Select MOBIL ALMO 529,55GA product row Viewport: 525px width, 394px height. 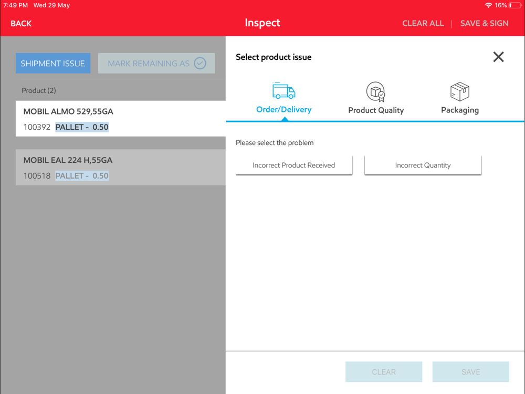pyautogui.click(x=121, y=119)
